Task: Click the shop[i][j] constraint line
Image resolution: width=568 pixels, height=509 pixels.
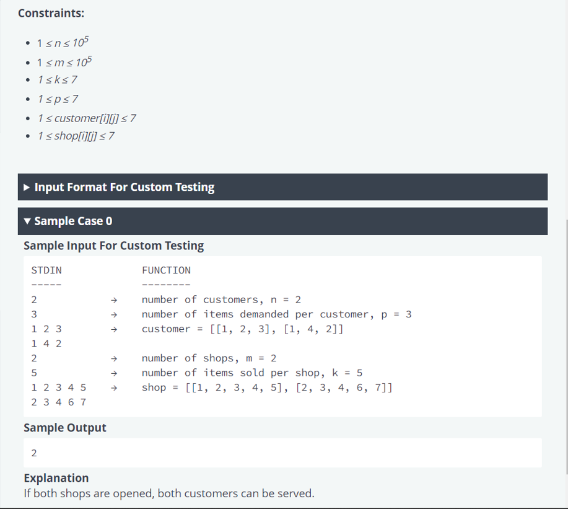Action: pos(76,136)
